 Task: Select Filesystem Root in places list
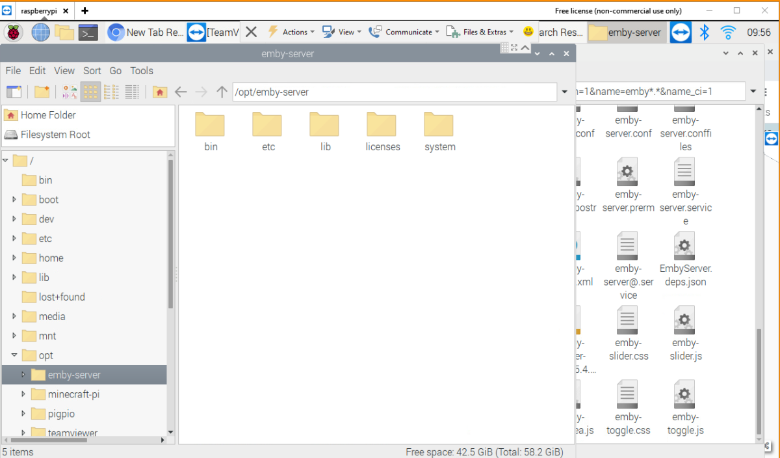88,135
